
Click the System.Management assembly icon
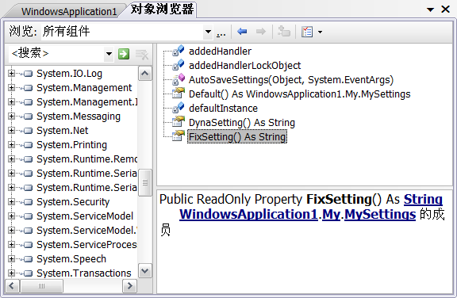28,88
